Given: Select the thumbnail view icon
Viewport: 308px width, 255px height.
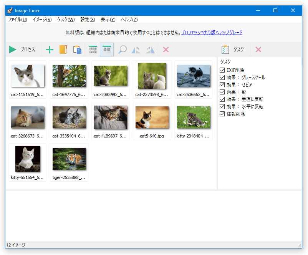Looking at the screenshot, I should pyautogui.click(x=107, y=50).
